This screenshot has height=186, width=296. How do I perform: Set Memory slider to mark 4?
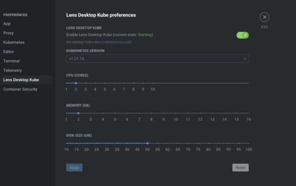[103, 113]
